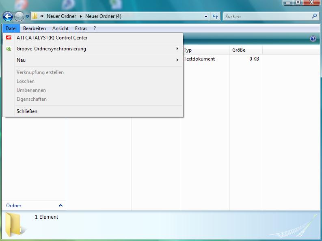Open the Ansicht menu

tap(61, 28)
